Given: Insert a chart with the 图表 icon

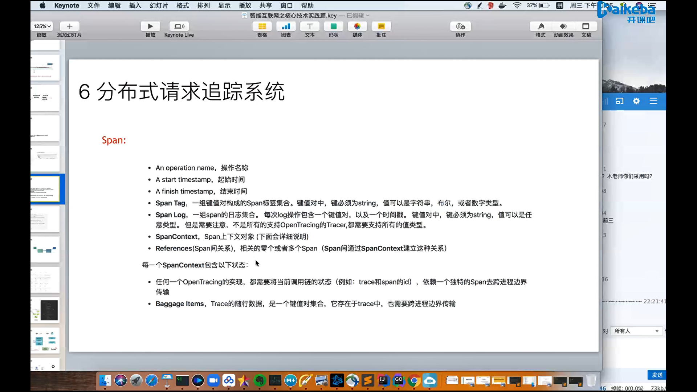Looking at the screenshot, I should [286, 26].
